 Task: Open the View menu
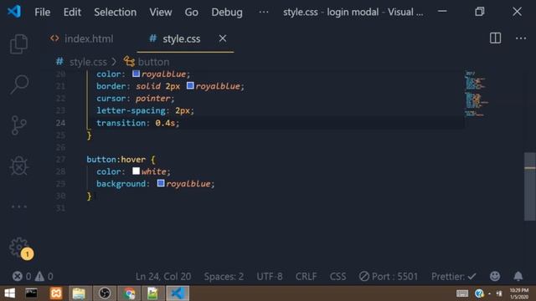click(160, 13)
